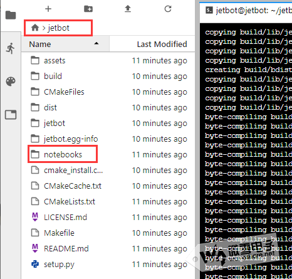292x279 pixels.
Task: Select jetbot in the breadcrumb path
Action: 58,28
